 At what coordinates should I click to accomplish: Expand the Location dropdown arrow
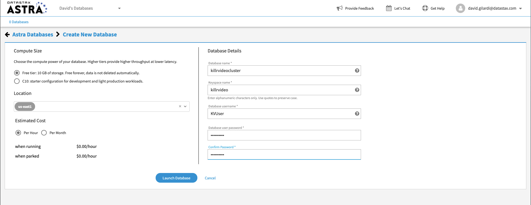coord(185,106)
